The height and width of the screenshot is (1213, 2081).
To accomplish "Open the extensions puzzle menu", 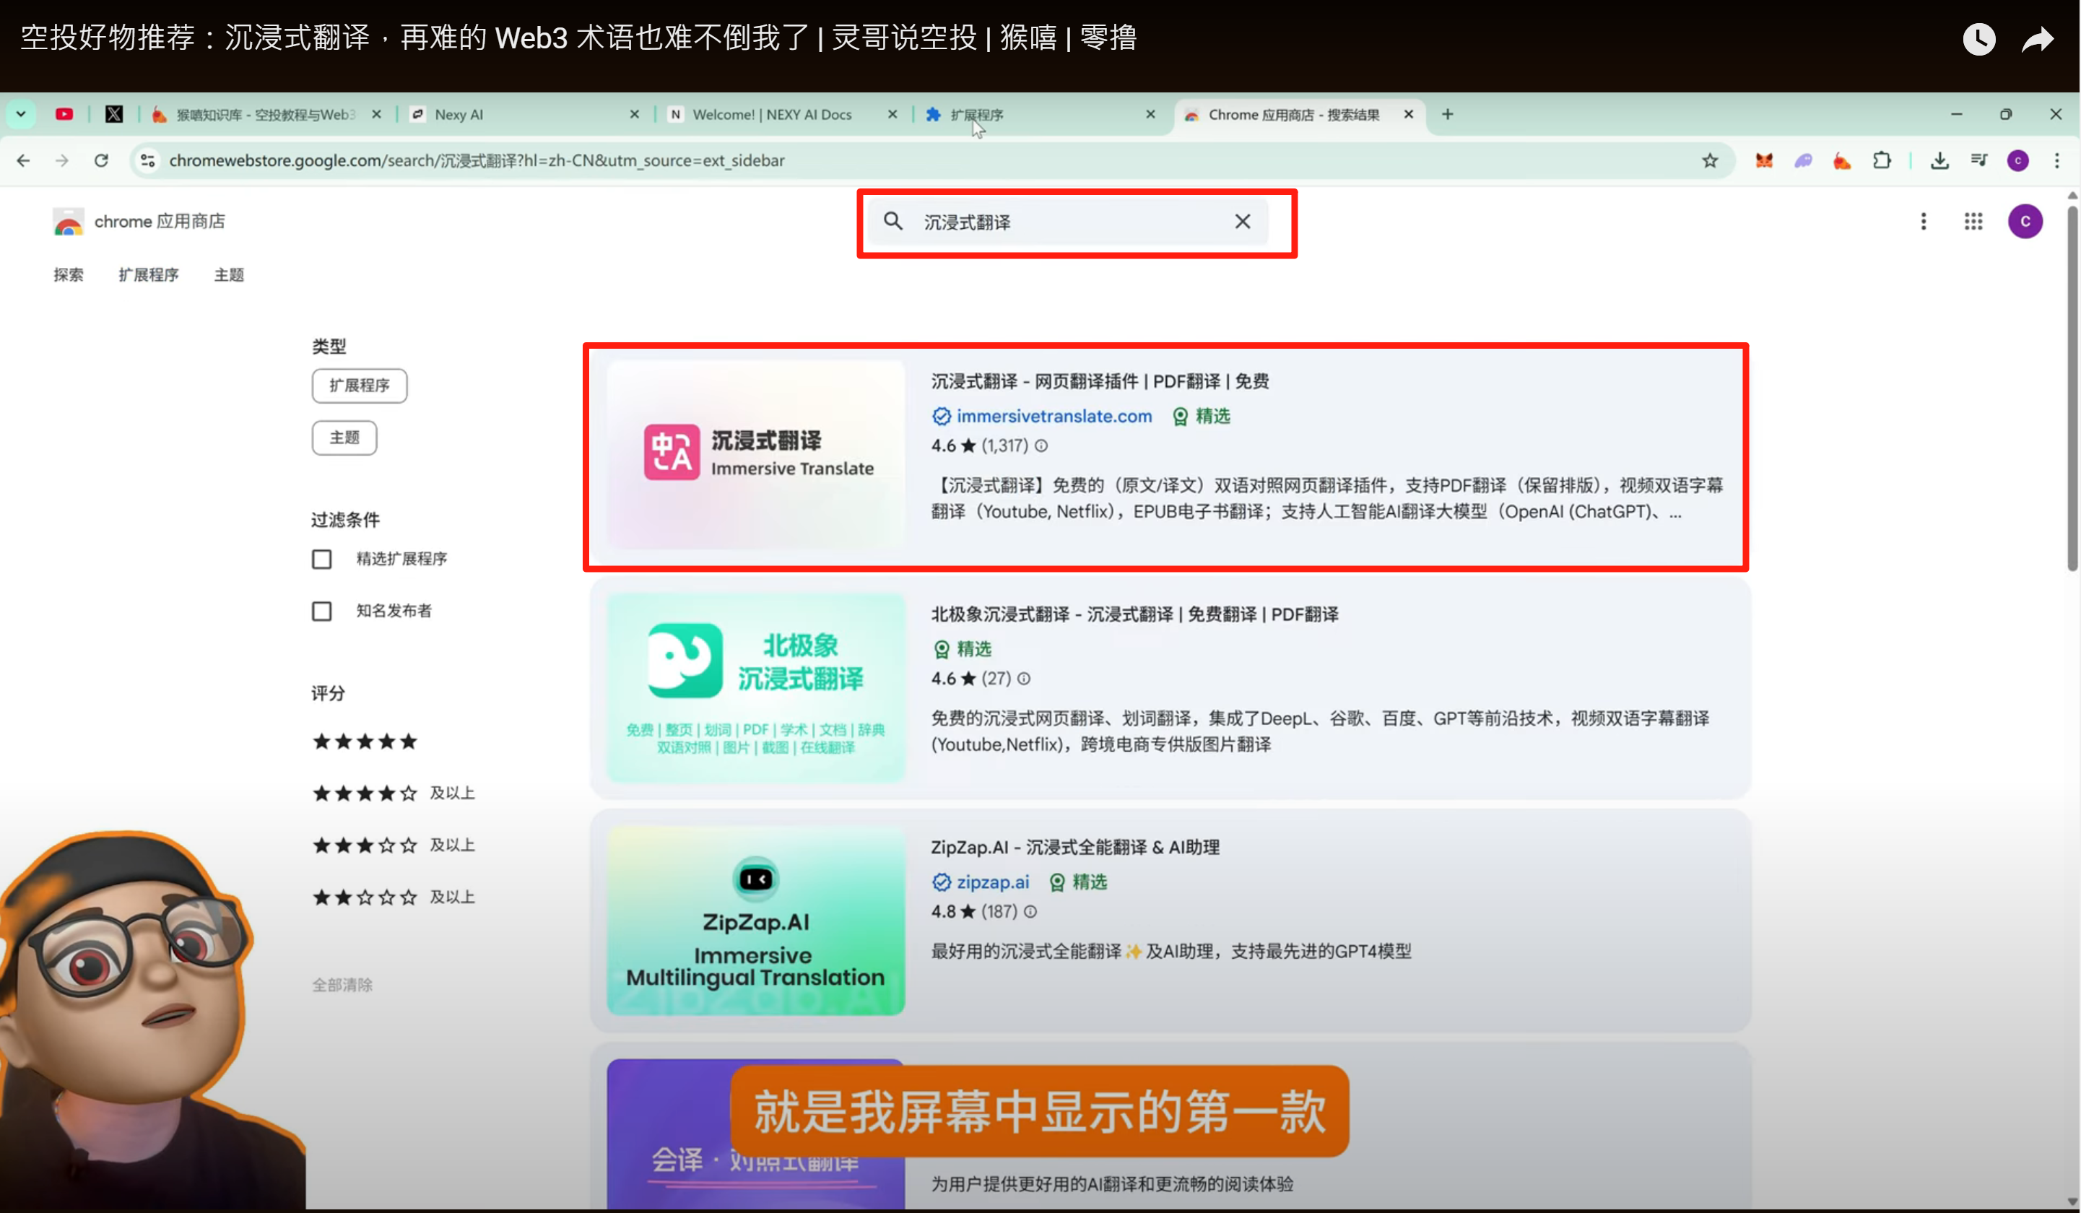I will click(x=1882, y=160).
